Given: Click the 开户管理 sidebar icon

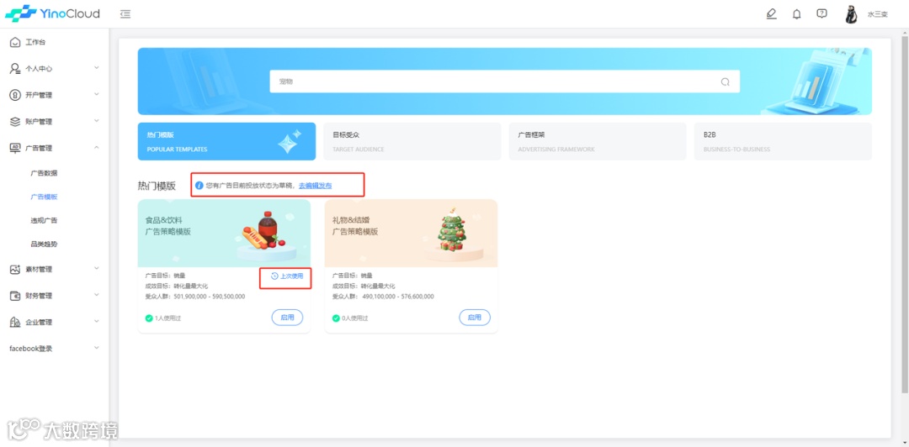Looking at the screenshot, I should (15, 95).
